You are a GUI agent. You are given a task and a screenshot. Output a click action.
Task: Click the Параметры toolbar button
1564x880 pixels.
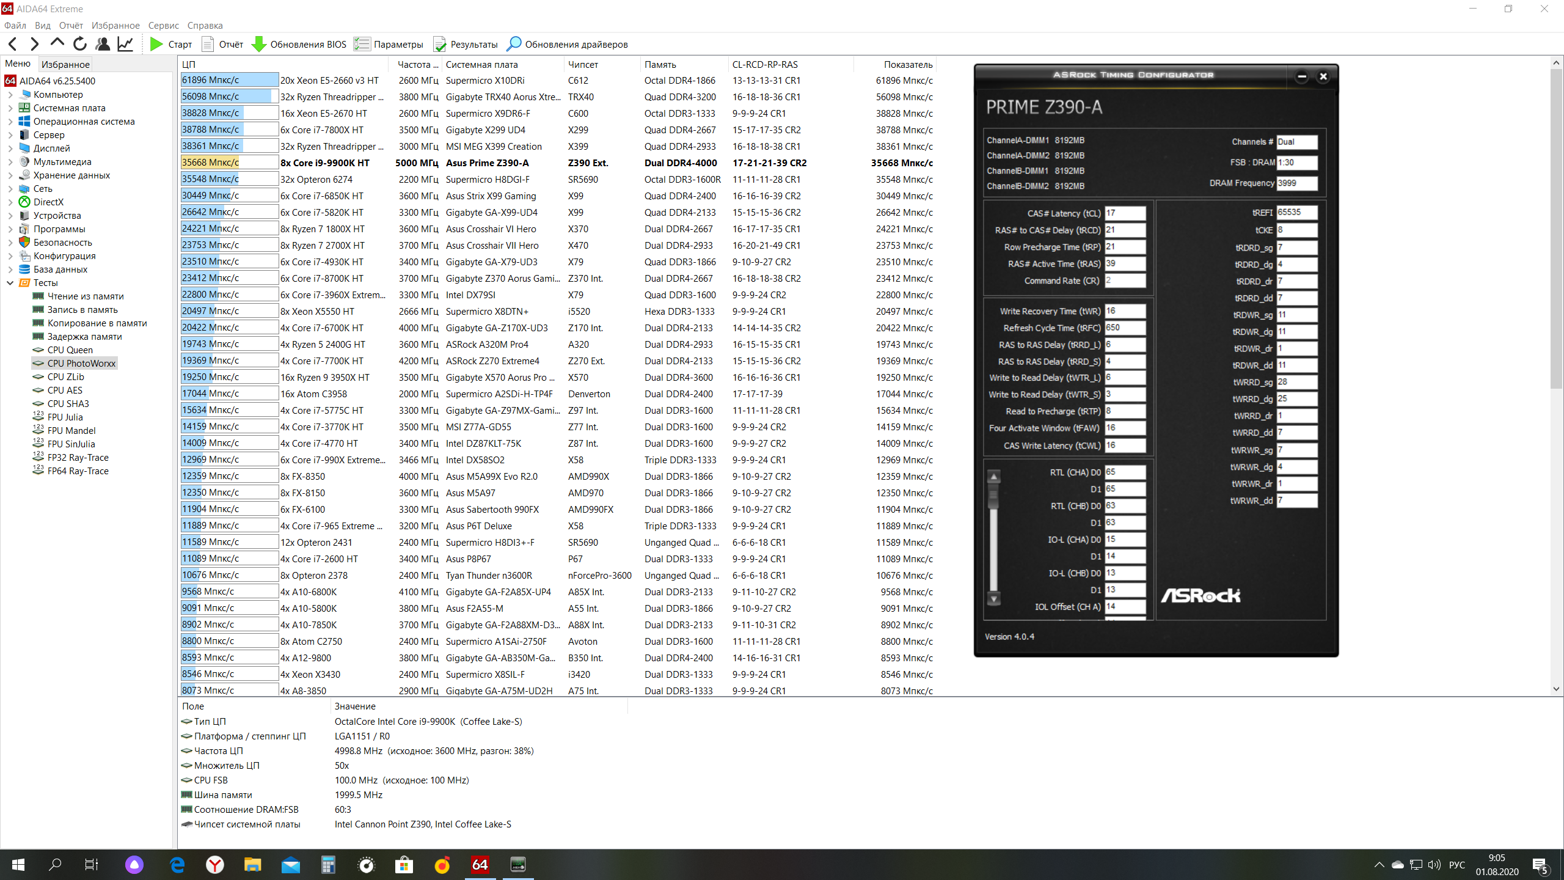click(x=389, y=44)
